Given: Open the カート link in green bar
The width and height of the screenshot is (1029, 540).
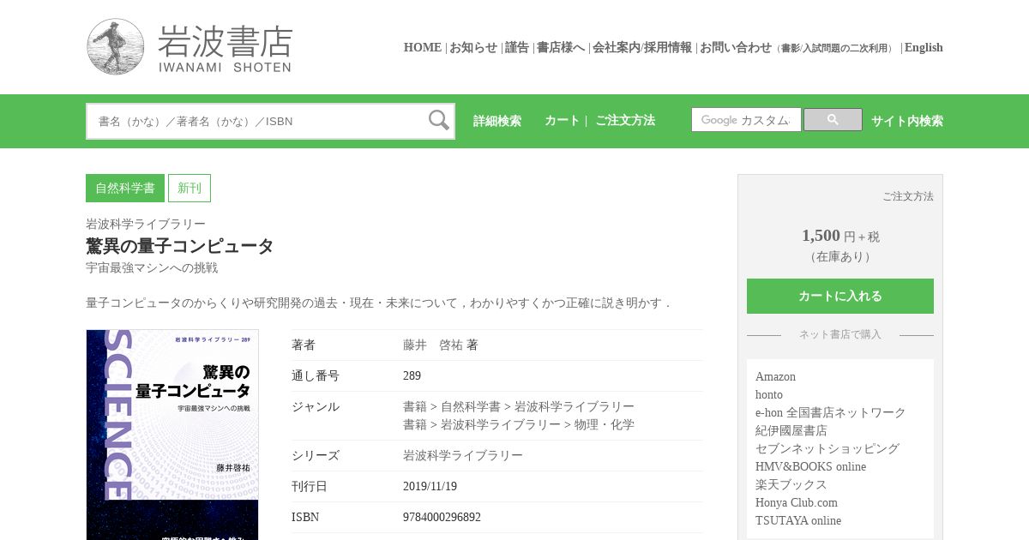Looking at the screenshot, I should [x=563, y=121].
